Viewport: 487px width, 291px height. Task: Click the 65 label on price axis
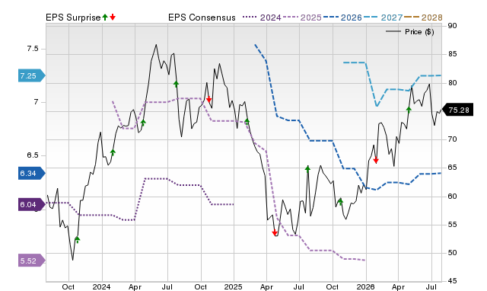tap(452, 168)
